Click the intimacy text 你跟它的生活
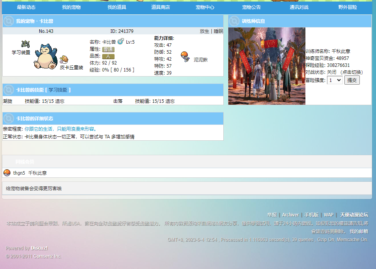This screenshot has height=269, width=376. (61, 129)
